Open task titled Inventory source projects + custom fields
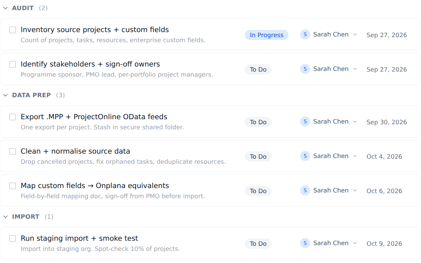This screenshot has width=421, height=263. coord(95,30)
